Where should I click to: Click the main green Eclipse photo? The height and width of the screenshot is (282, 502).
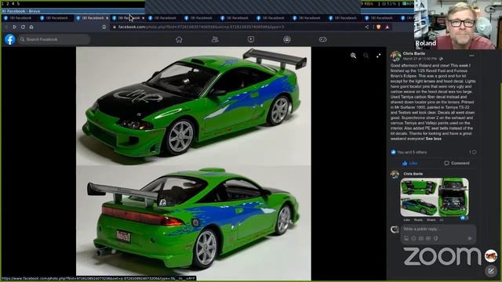pyautogui.click(x=194, y=164)
